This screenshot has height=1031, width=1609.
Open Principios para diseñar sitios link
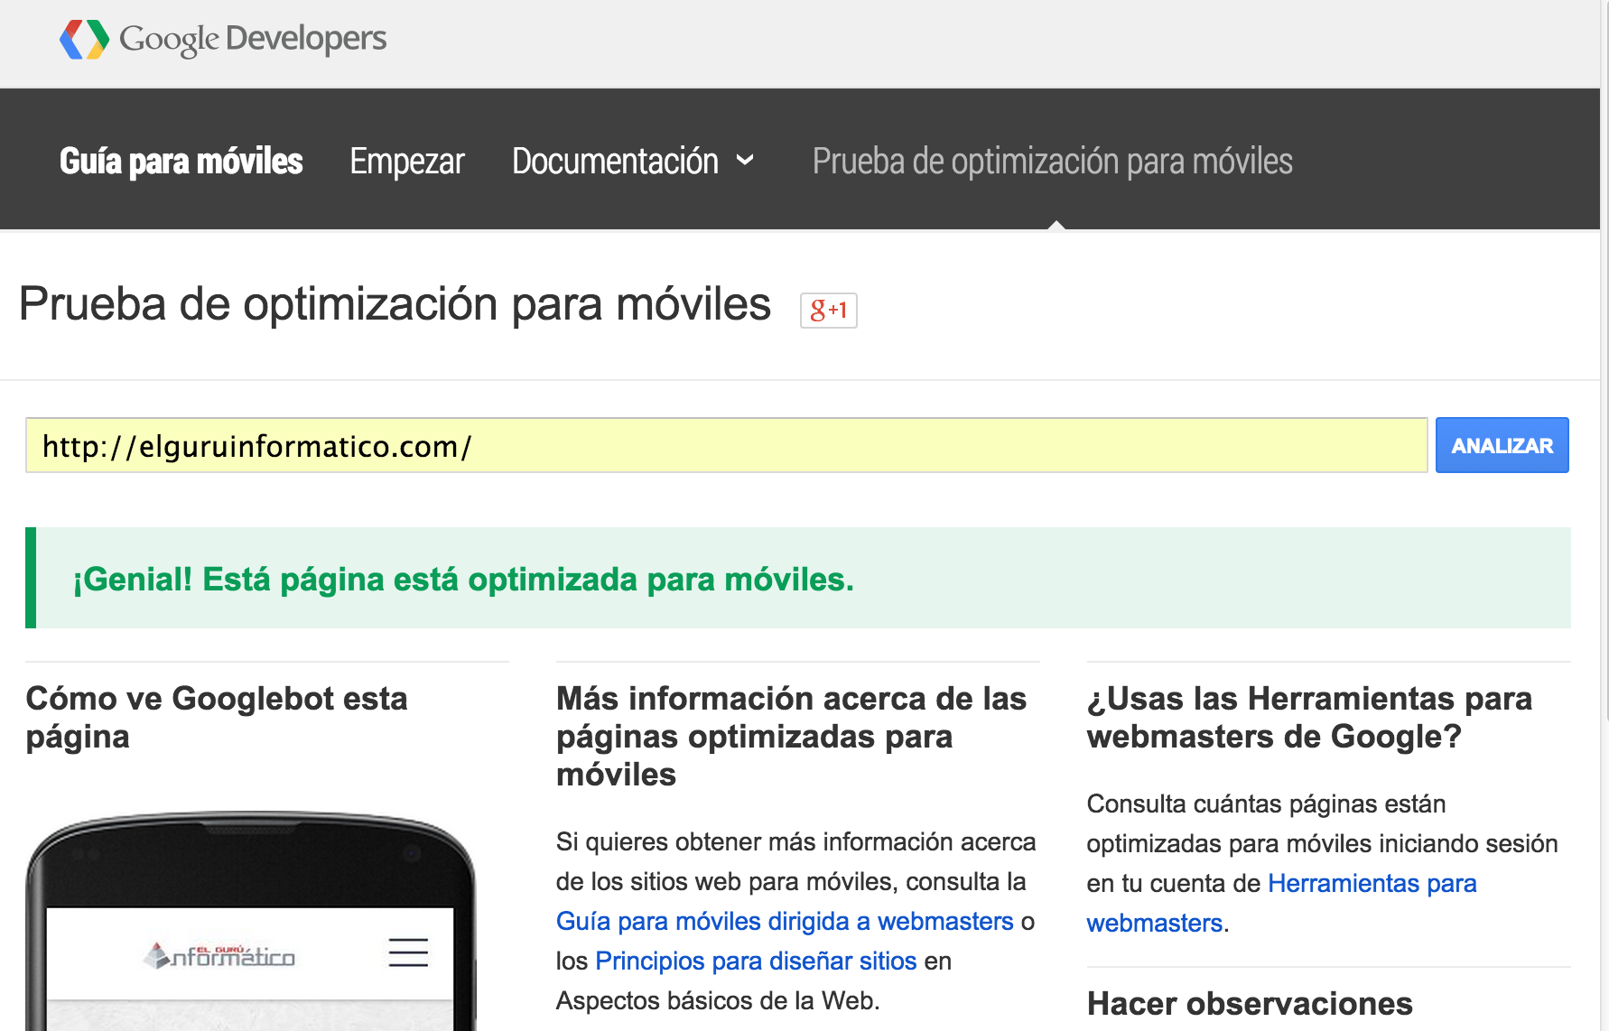coord(756,961)
